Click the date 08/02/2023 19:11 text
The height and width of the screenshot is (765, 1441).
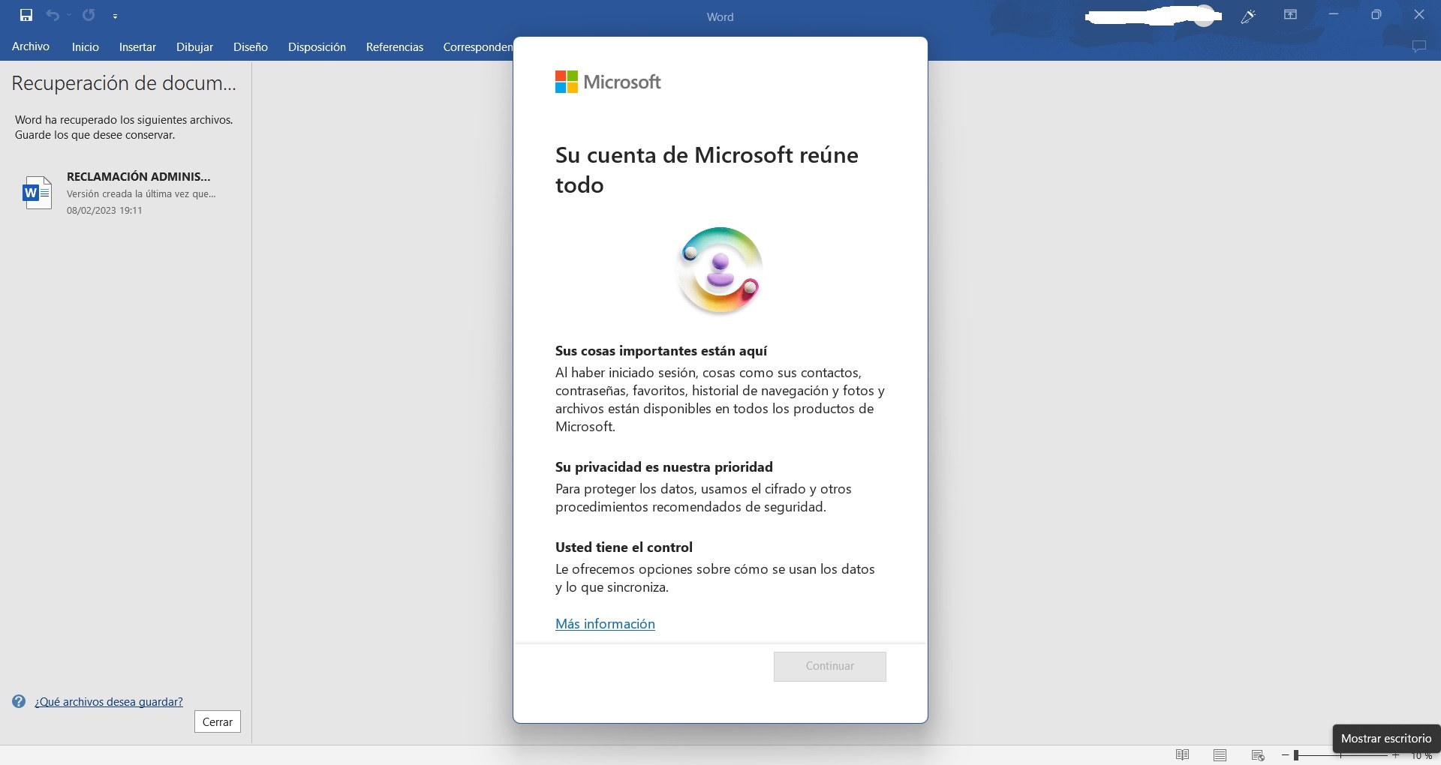coord(104,211)
